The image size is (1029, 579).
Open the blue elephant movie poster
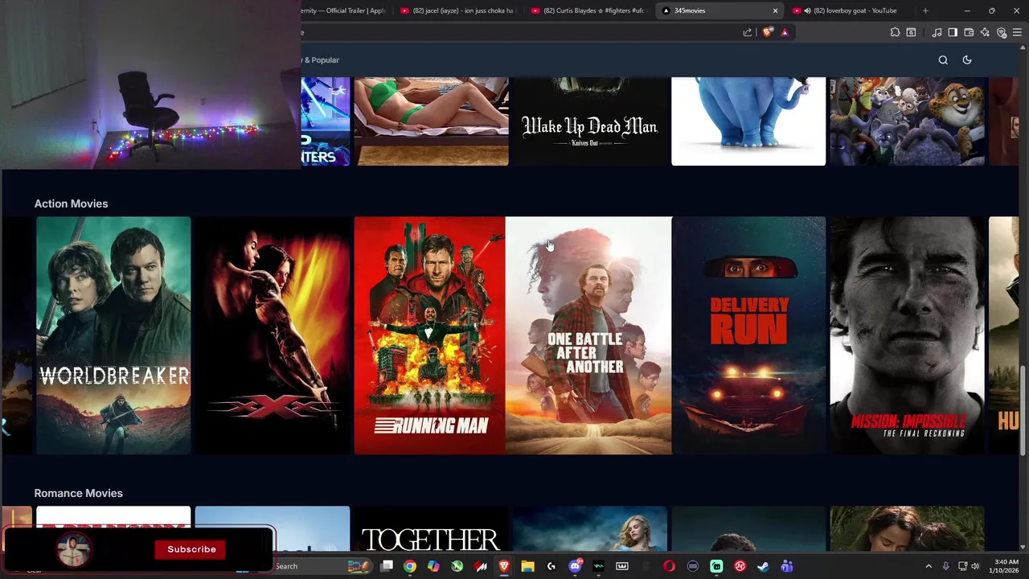[748, 121]
